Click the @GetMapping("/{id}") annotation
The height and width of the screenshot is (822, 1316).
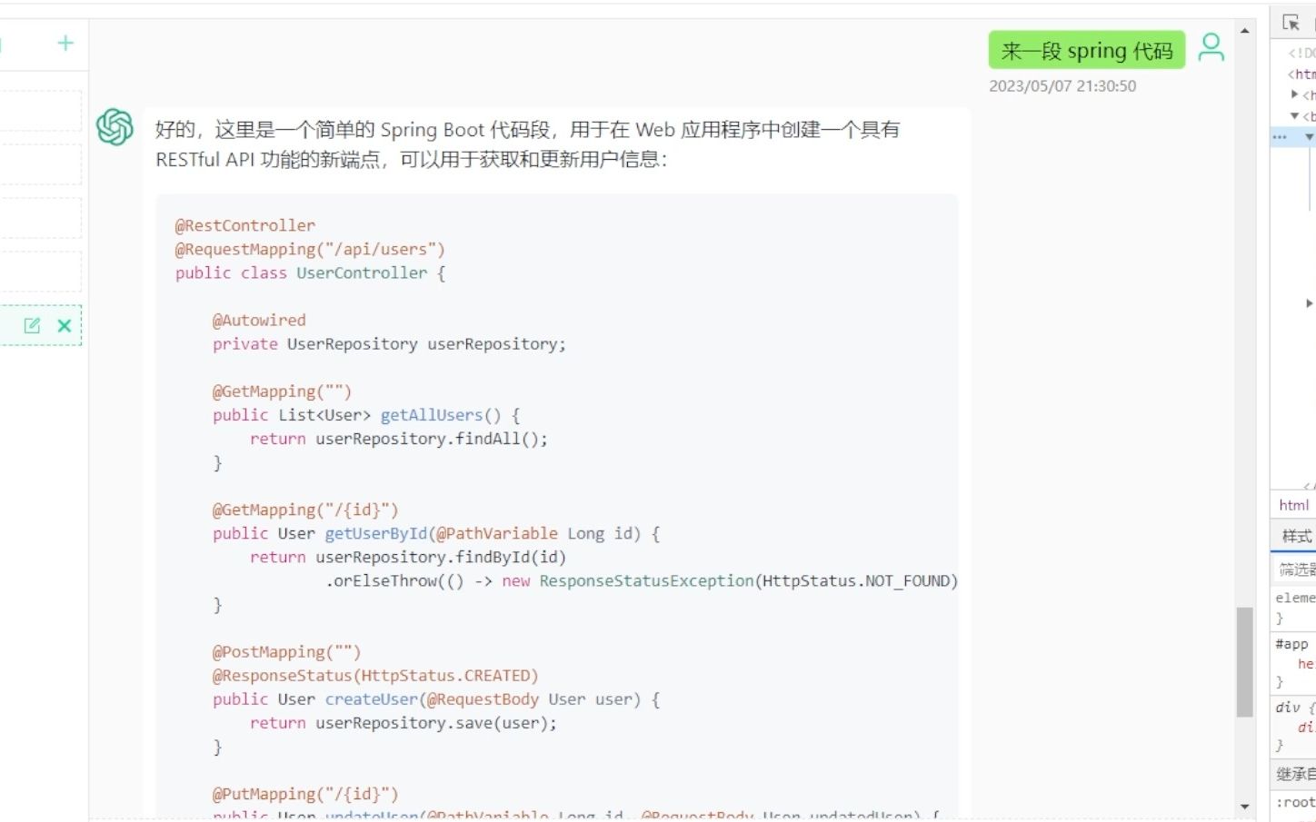click(x=305, y=510)
